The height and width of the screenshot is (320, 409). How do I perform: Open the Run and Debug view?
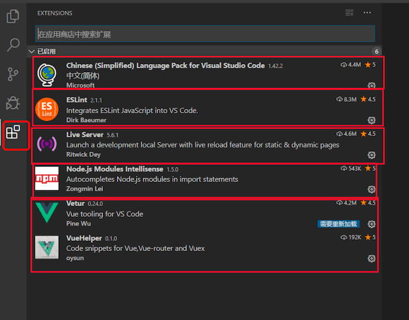click(13, 103)
